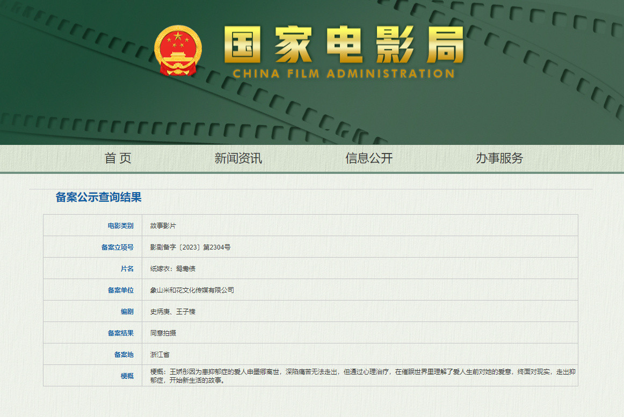624x417 pixels.
Task: Open the 信息公开 navigation item
Action: [369, 158]
